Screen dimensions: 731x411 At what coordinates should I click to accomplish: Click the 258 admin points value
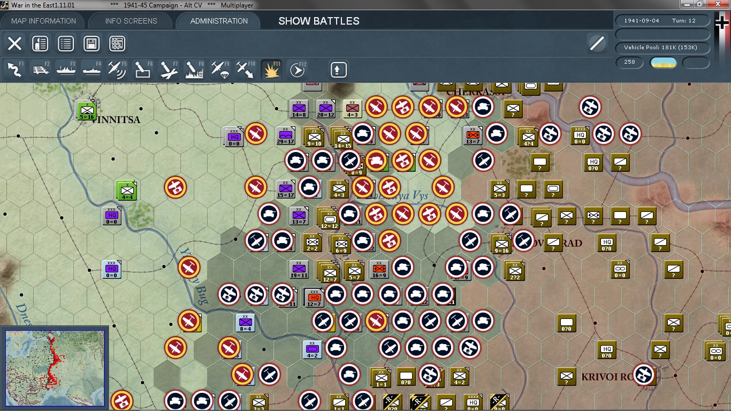[630, 62]
